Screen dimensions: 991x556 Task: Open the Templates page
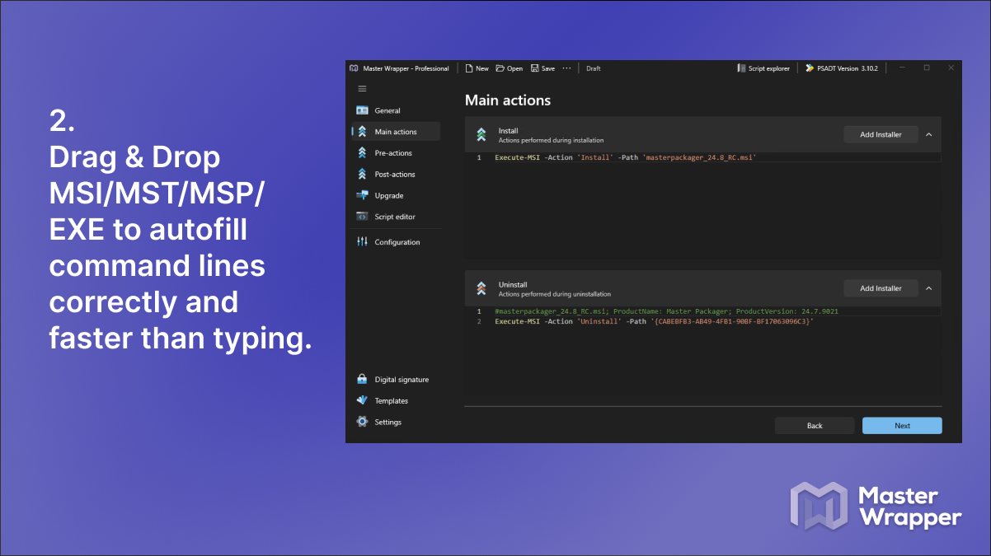pyautogui.click(x=396, y=400)
